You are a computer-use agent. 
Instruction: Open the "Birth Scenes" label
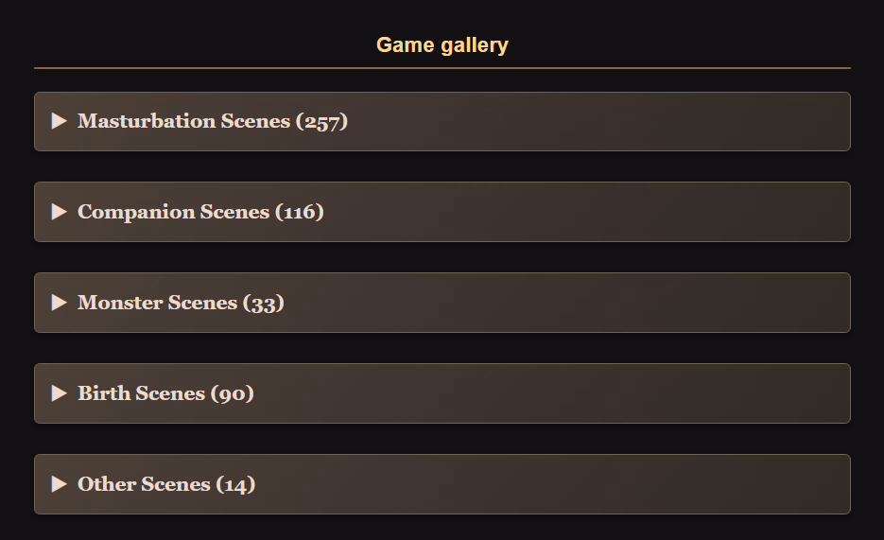141,393
